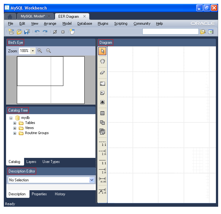221x214 pixels.
Task: Open the Database menu
Action: coord(85,23)
